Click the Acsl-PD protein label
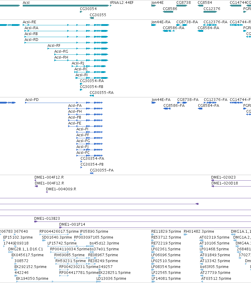The image size is (251, 283). (32, 100)
